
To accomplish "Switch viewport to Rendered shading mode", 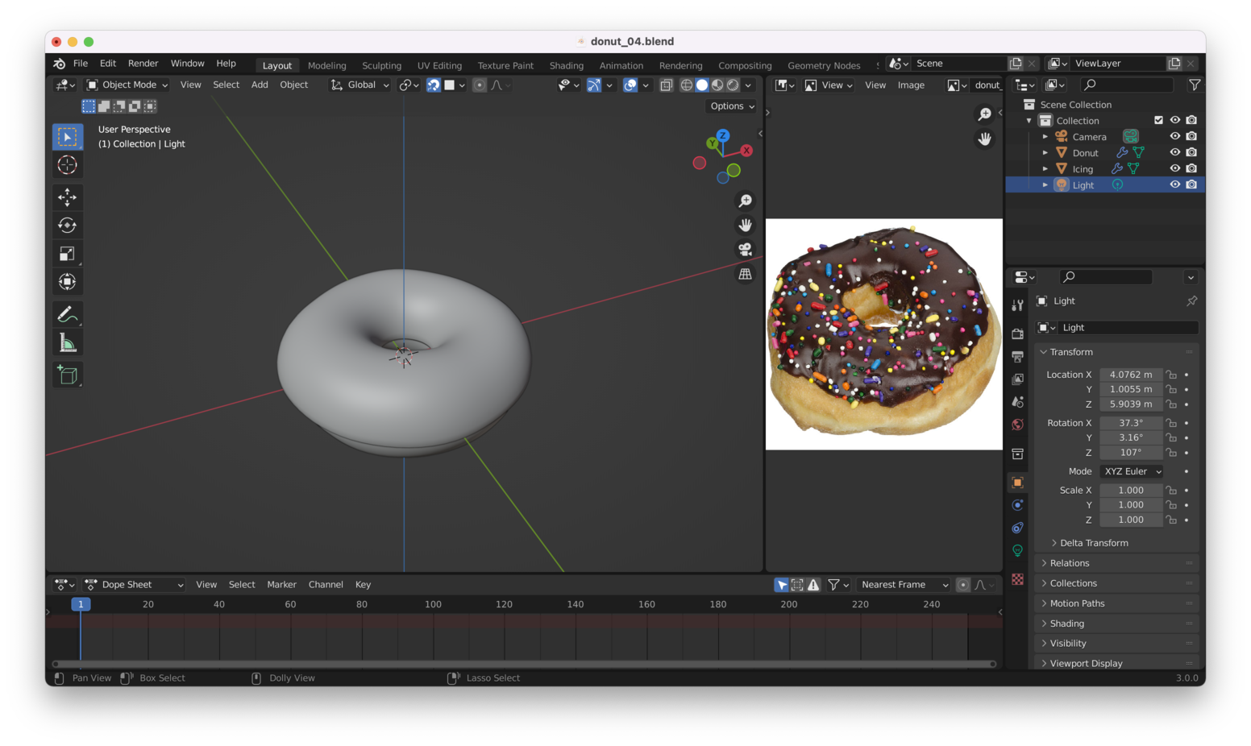I will click(x=732, y=85).
